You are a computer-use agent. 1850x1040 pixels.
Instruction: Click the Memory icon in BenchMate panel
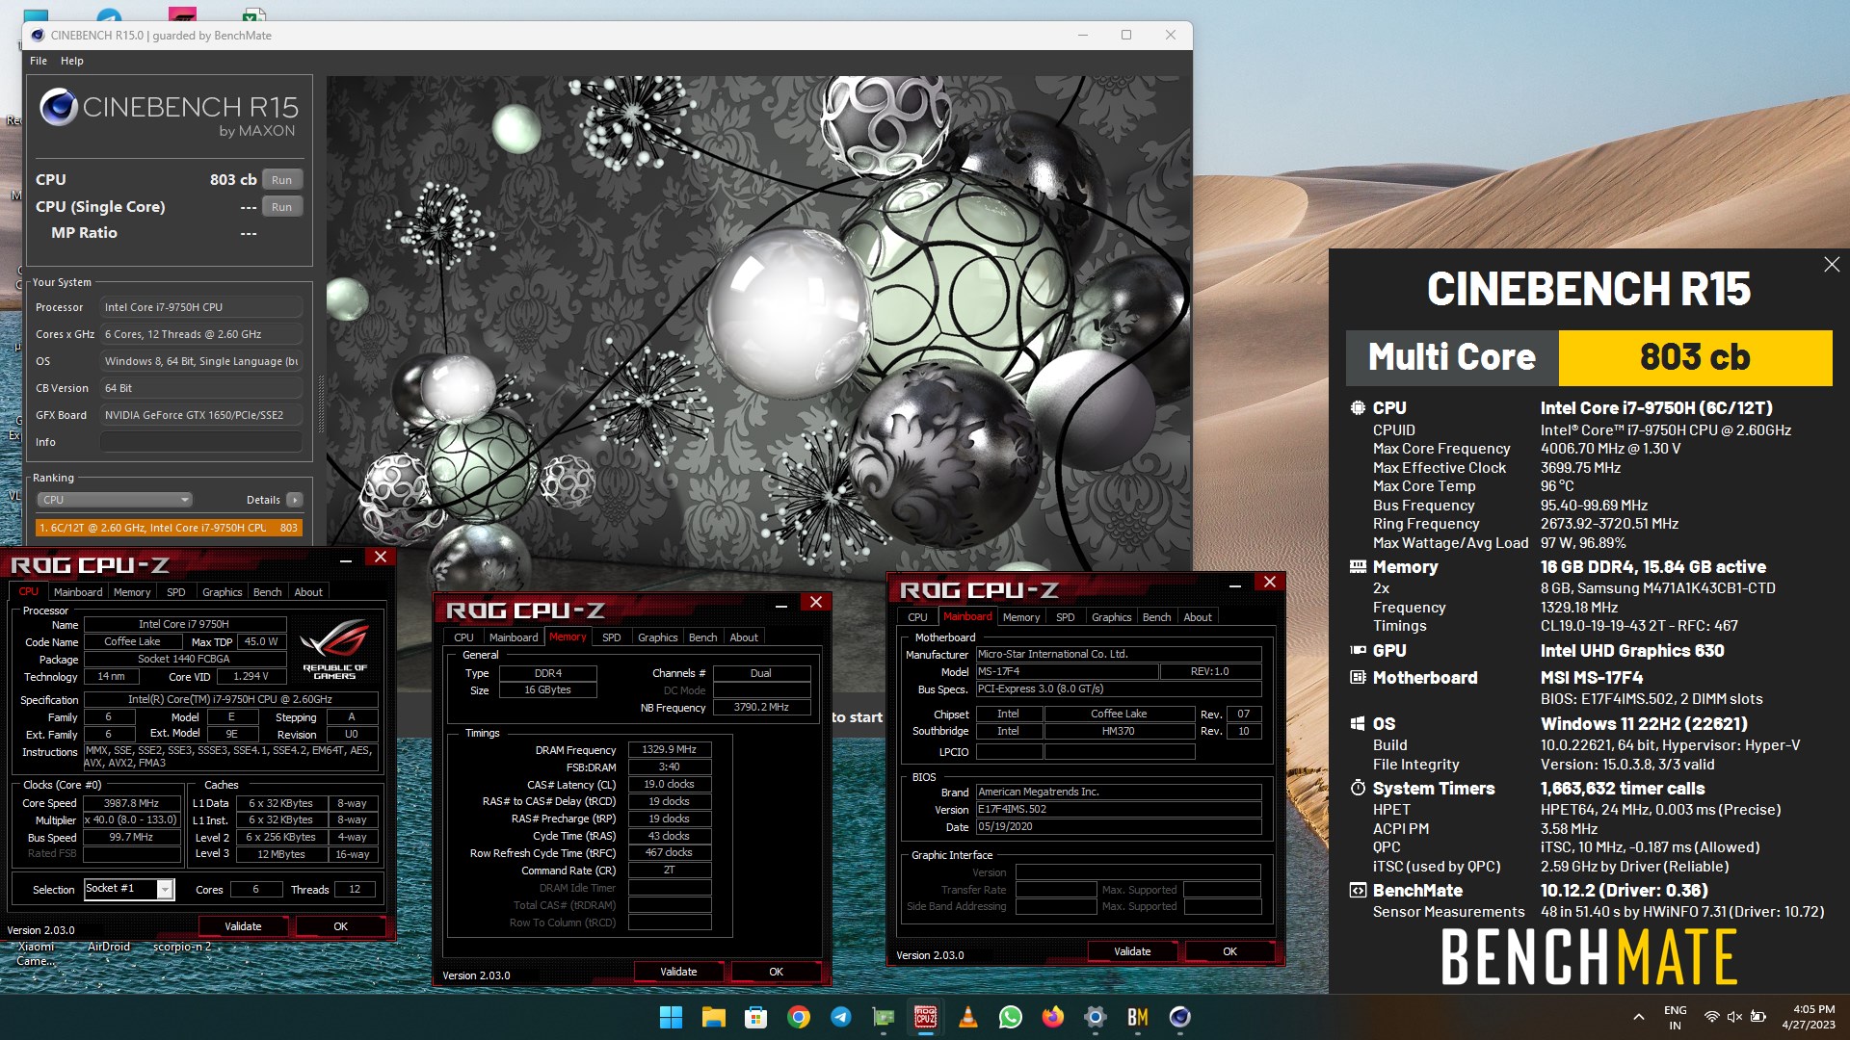1358,567
